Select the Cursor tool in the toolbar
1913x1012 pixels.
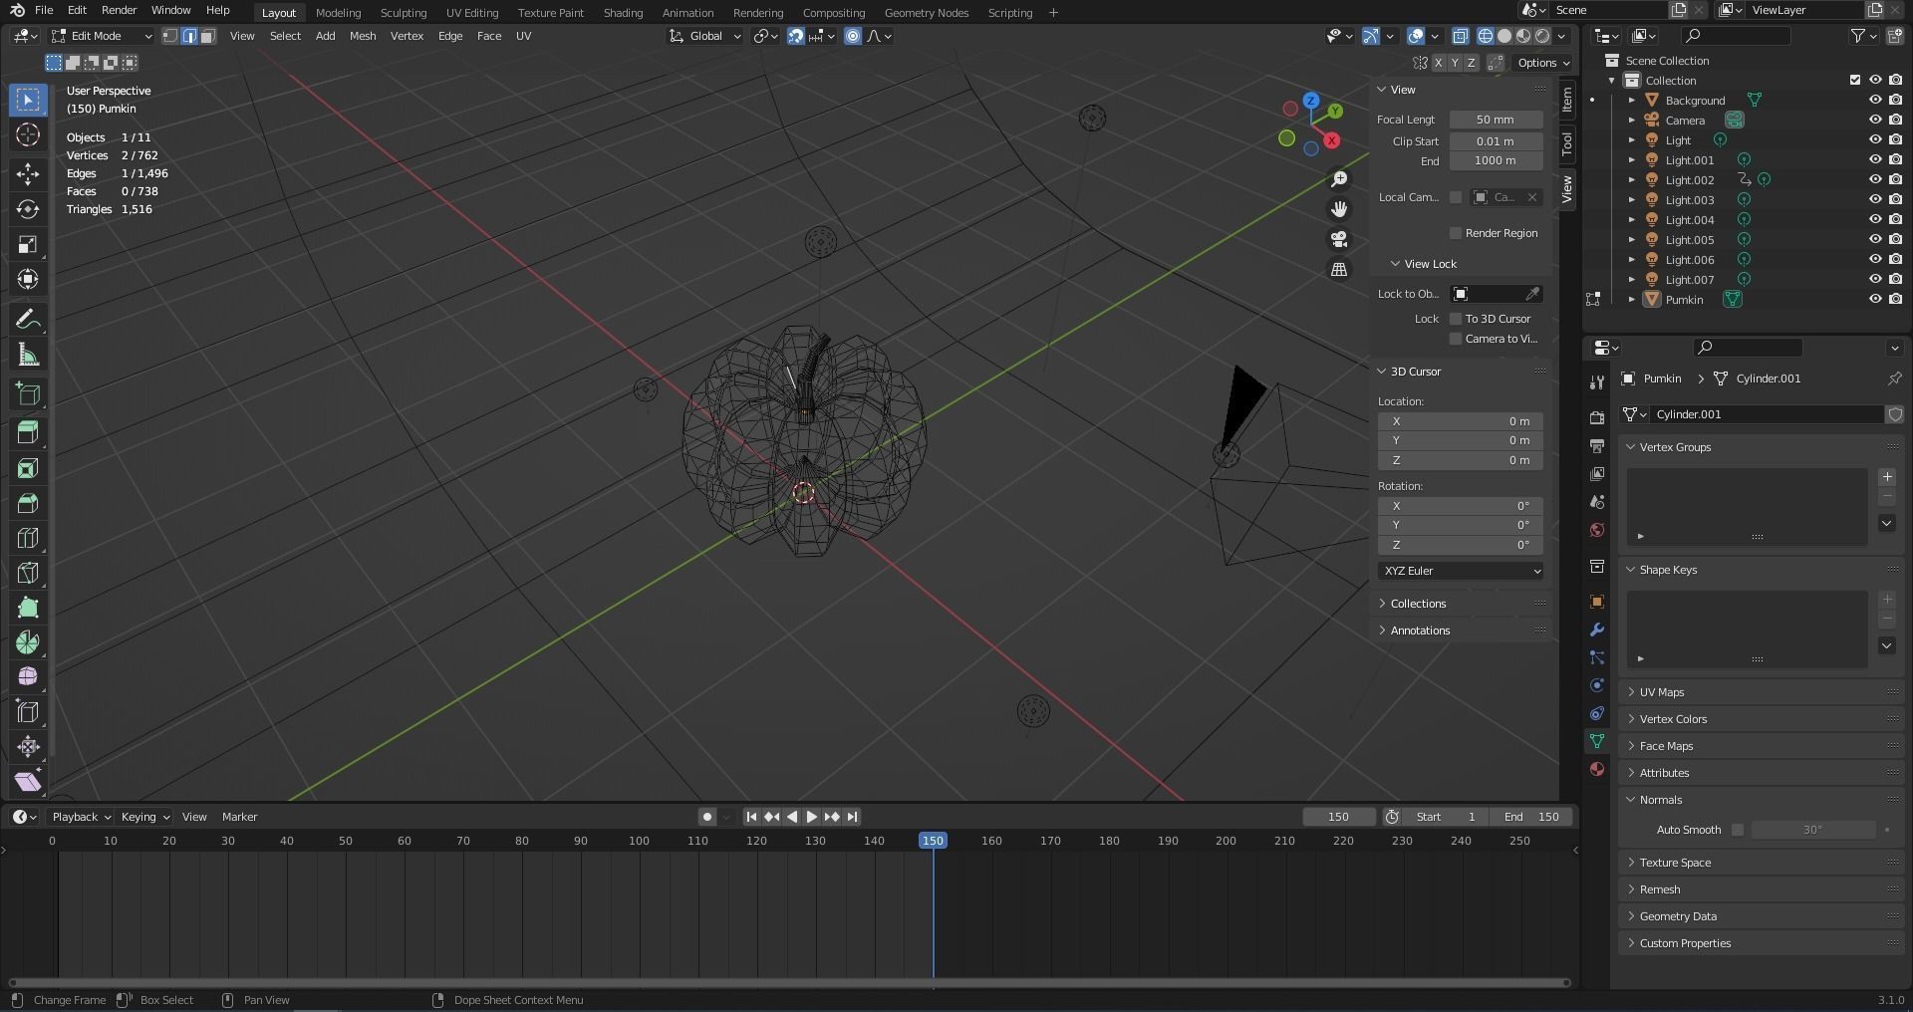click(28, 135)
